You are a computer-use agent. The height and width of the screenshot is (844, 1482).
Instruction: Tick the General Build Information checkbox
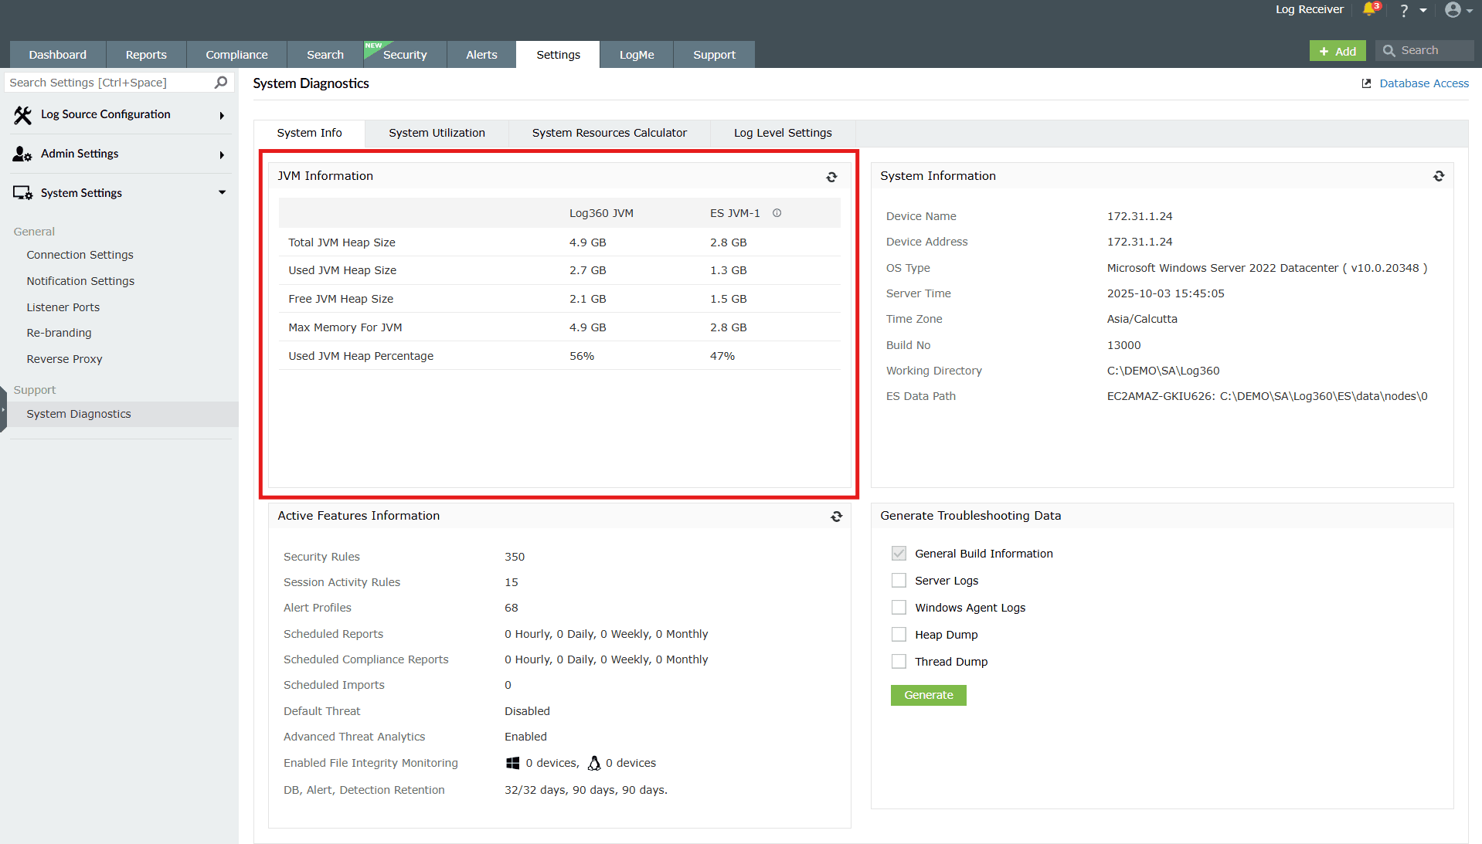point(899,554)
